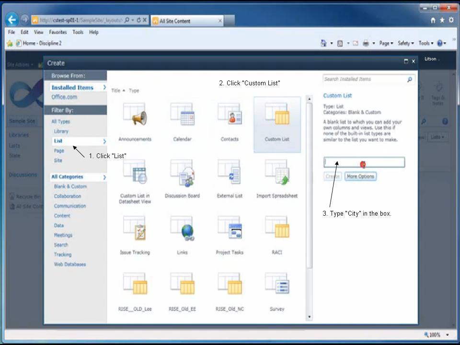Screen dimensions: 460x345
Task: Expand the All Categories filter section
Action: point(67,176)
